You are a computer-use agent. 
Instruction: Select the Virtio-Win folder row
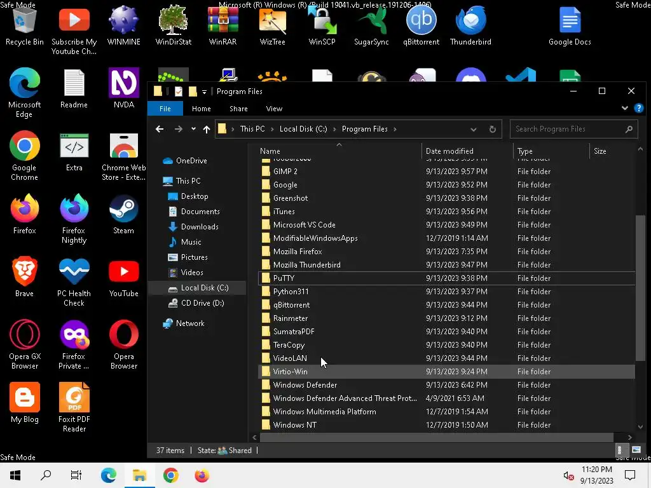[x=446, y=371]
